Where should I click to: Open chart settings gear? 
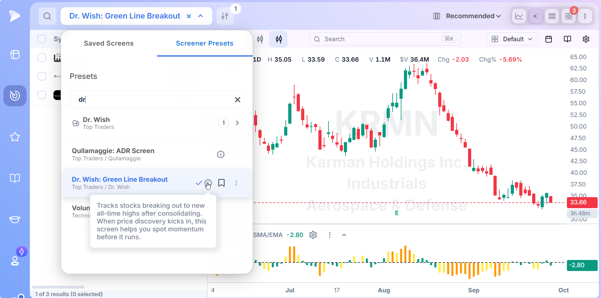click(x=586, y=39)
